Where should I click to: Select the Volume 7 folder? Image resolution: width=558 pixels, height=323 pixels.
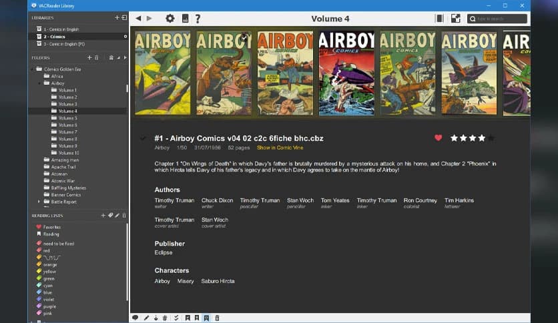coord(67,132)
